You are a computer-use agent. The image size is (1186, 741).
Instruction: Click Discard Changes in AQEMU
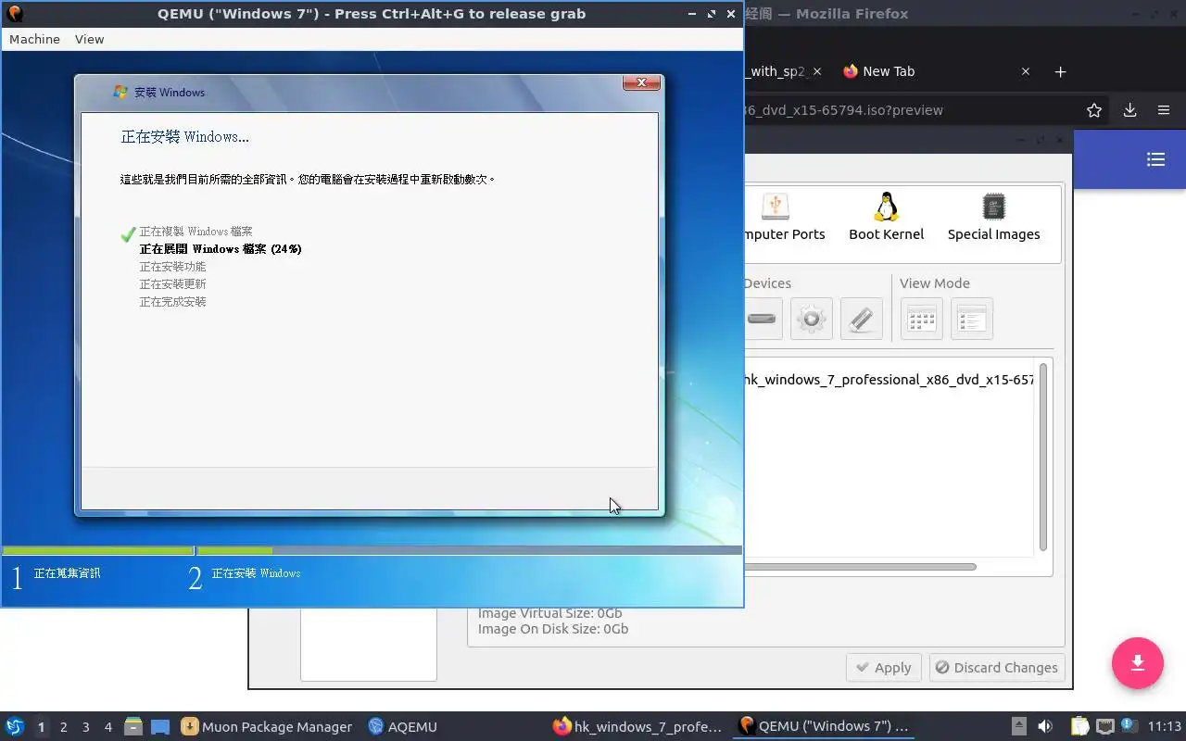point(997,668)
